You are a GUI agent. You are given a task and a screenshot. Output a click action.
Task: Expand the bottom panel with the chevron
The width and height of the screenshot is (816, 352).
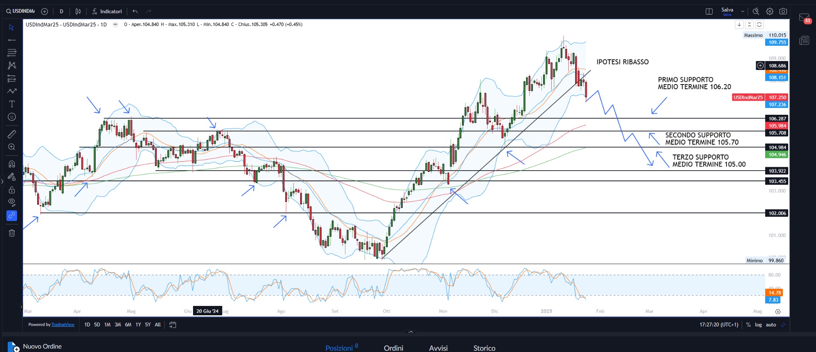click(410, 332)
